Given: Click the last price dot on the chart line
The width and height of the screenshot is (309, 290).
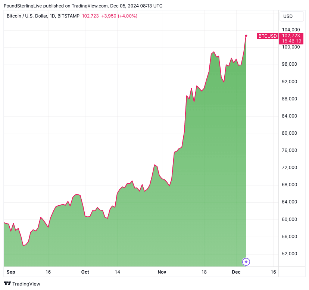Looking at the screenshot, I should (x=246, y=36).
